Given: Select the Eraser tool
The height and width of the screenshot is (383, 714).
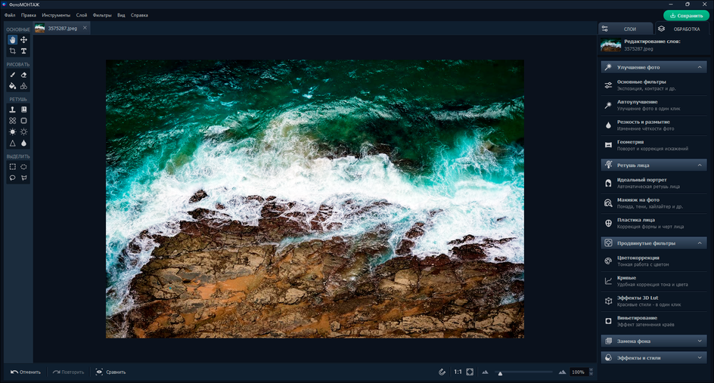Looking at the screenshot, I should pos(23,75).
